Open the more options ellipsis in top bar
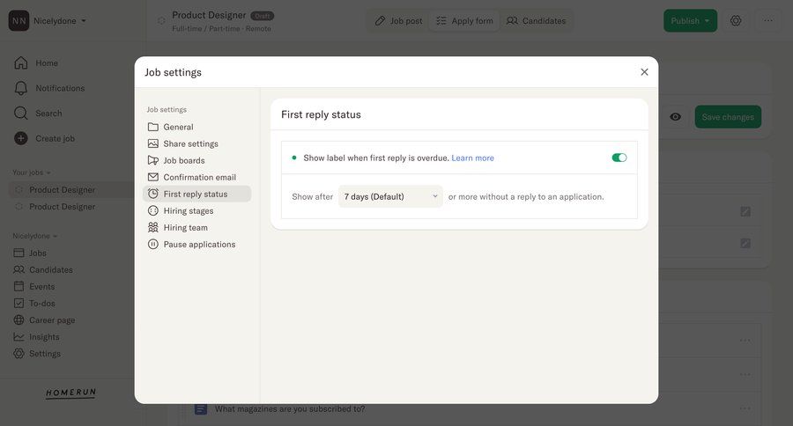 tap(768, 21)
